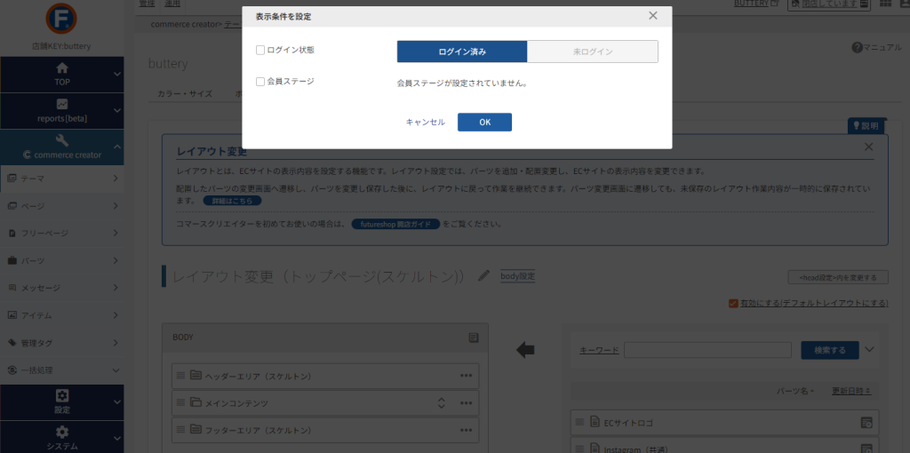This screenshot has height=453, width=910.
Task: Expand the search options chevron beside 検索する
Action: (x=869, y=349)
